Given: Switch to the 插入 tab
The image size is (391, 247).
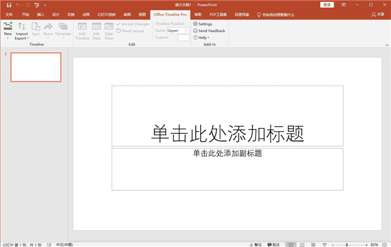Looking at the screenshot, I should click(x=40, y=15).
